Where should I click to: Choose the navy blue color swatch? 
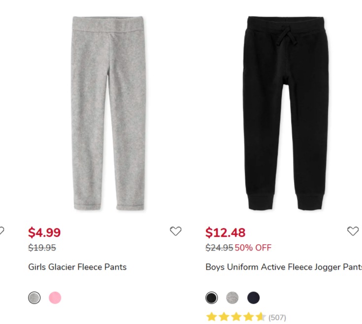pyautogui.click(x=253, y=298)
